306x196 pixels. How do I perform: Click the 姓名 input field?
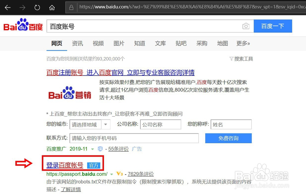click(x=231, y=124)
